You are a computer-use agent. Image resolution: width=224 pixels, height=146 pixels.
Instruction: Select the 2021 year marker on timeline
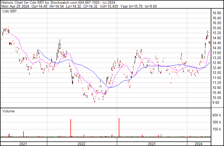(x=23, y=144)
